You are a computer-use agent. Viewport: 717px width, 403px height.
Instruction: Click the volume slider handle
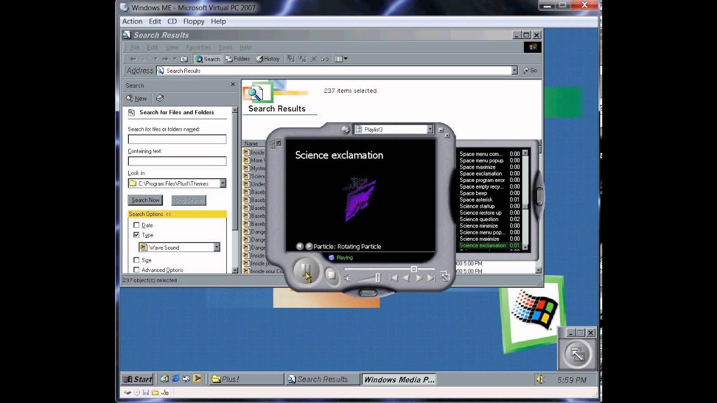(x=378, y=278)
